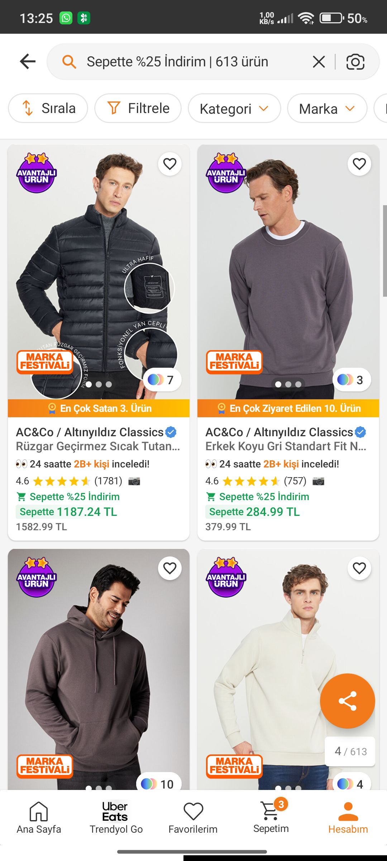Expand the Marka dropdown
The width and height of the screenshot is (387, 861).
point(327,108)
